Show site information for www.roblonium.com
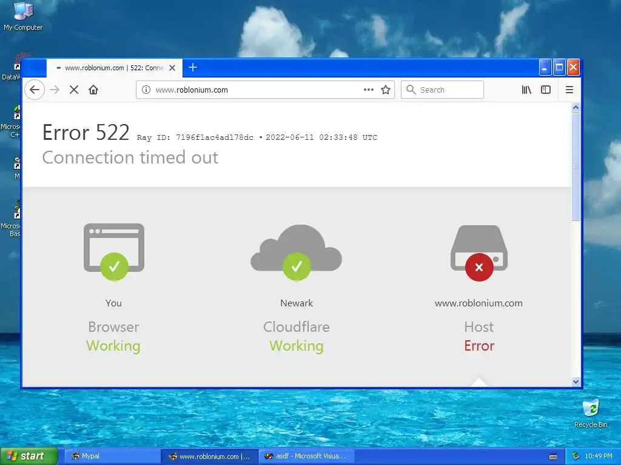 (x=146, y=90)
